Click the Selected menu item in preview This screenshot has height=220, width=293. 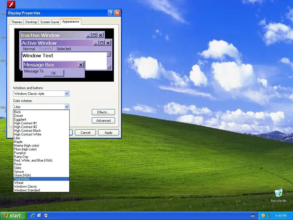[64, 49]
